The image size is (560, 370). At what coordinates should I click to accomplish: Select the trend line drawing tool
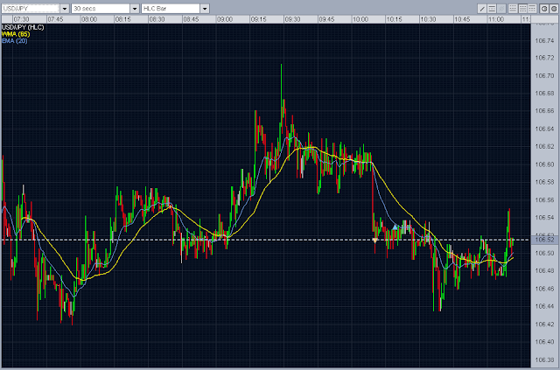pos(482,9)
